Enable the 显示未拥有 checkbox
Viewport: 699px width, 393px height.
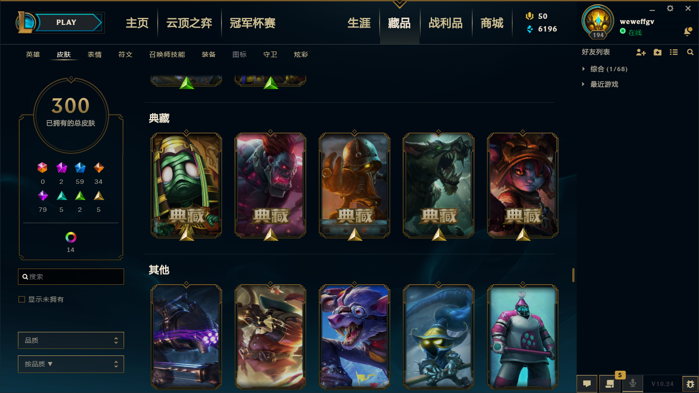(x=21, y=300)
